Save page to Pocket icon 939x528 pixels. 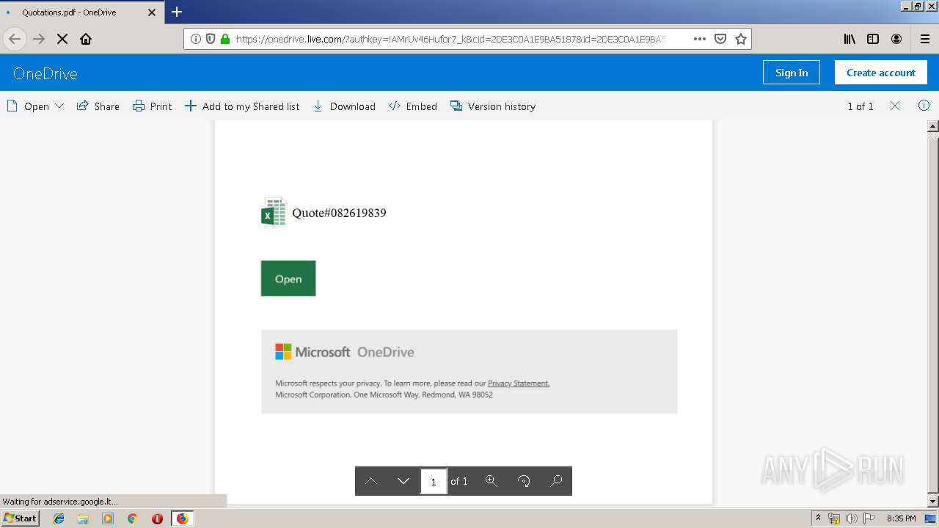tap(720, 39)
